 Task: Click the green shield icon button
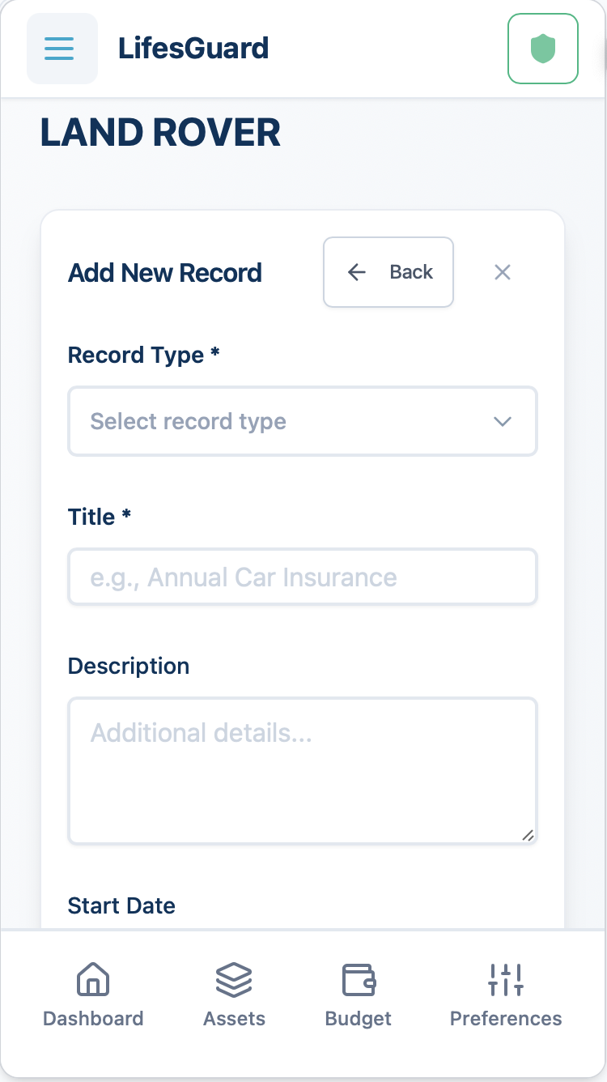[543, 49]
